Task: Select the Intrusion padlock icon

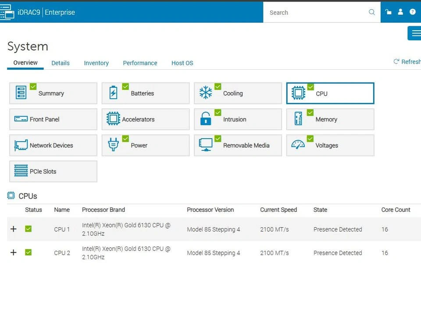Action: [x=205, y=119]
